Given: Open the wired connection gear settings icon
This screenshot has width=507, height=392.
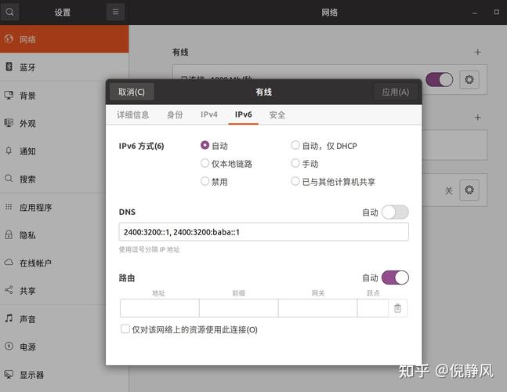Looking at the screenshot, I should (x=469, y=79).
